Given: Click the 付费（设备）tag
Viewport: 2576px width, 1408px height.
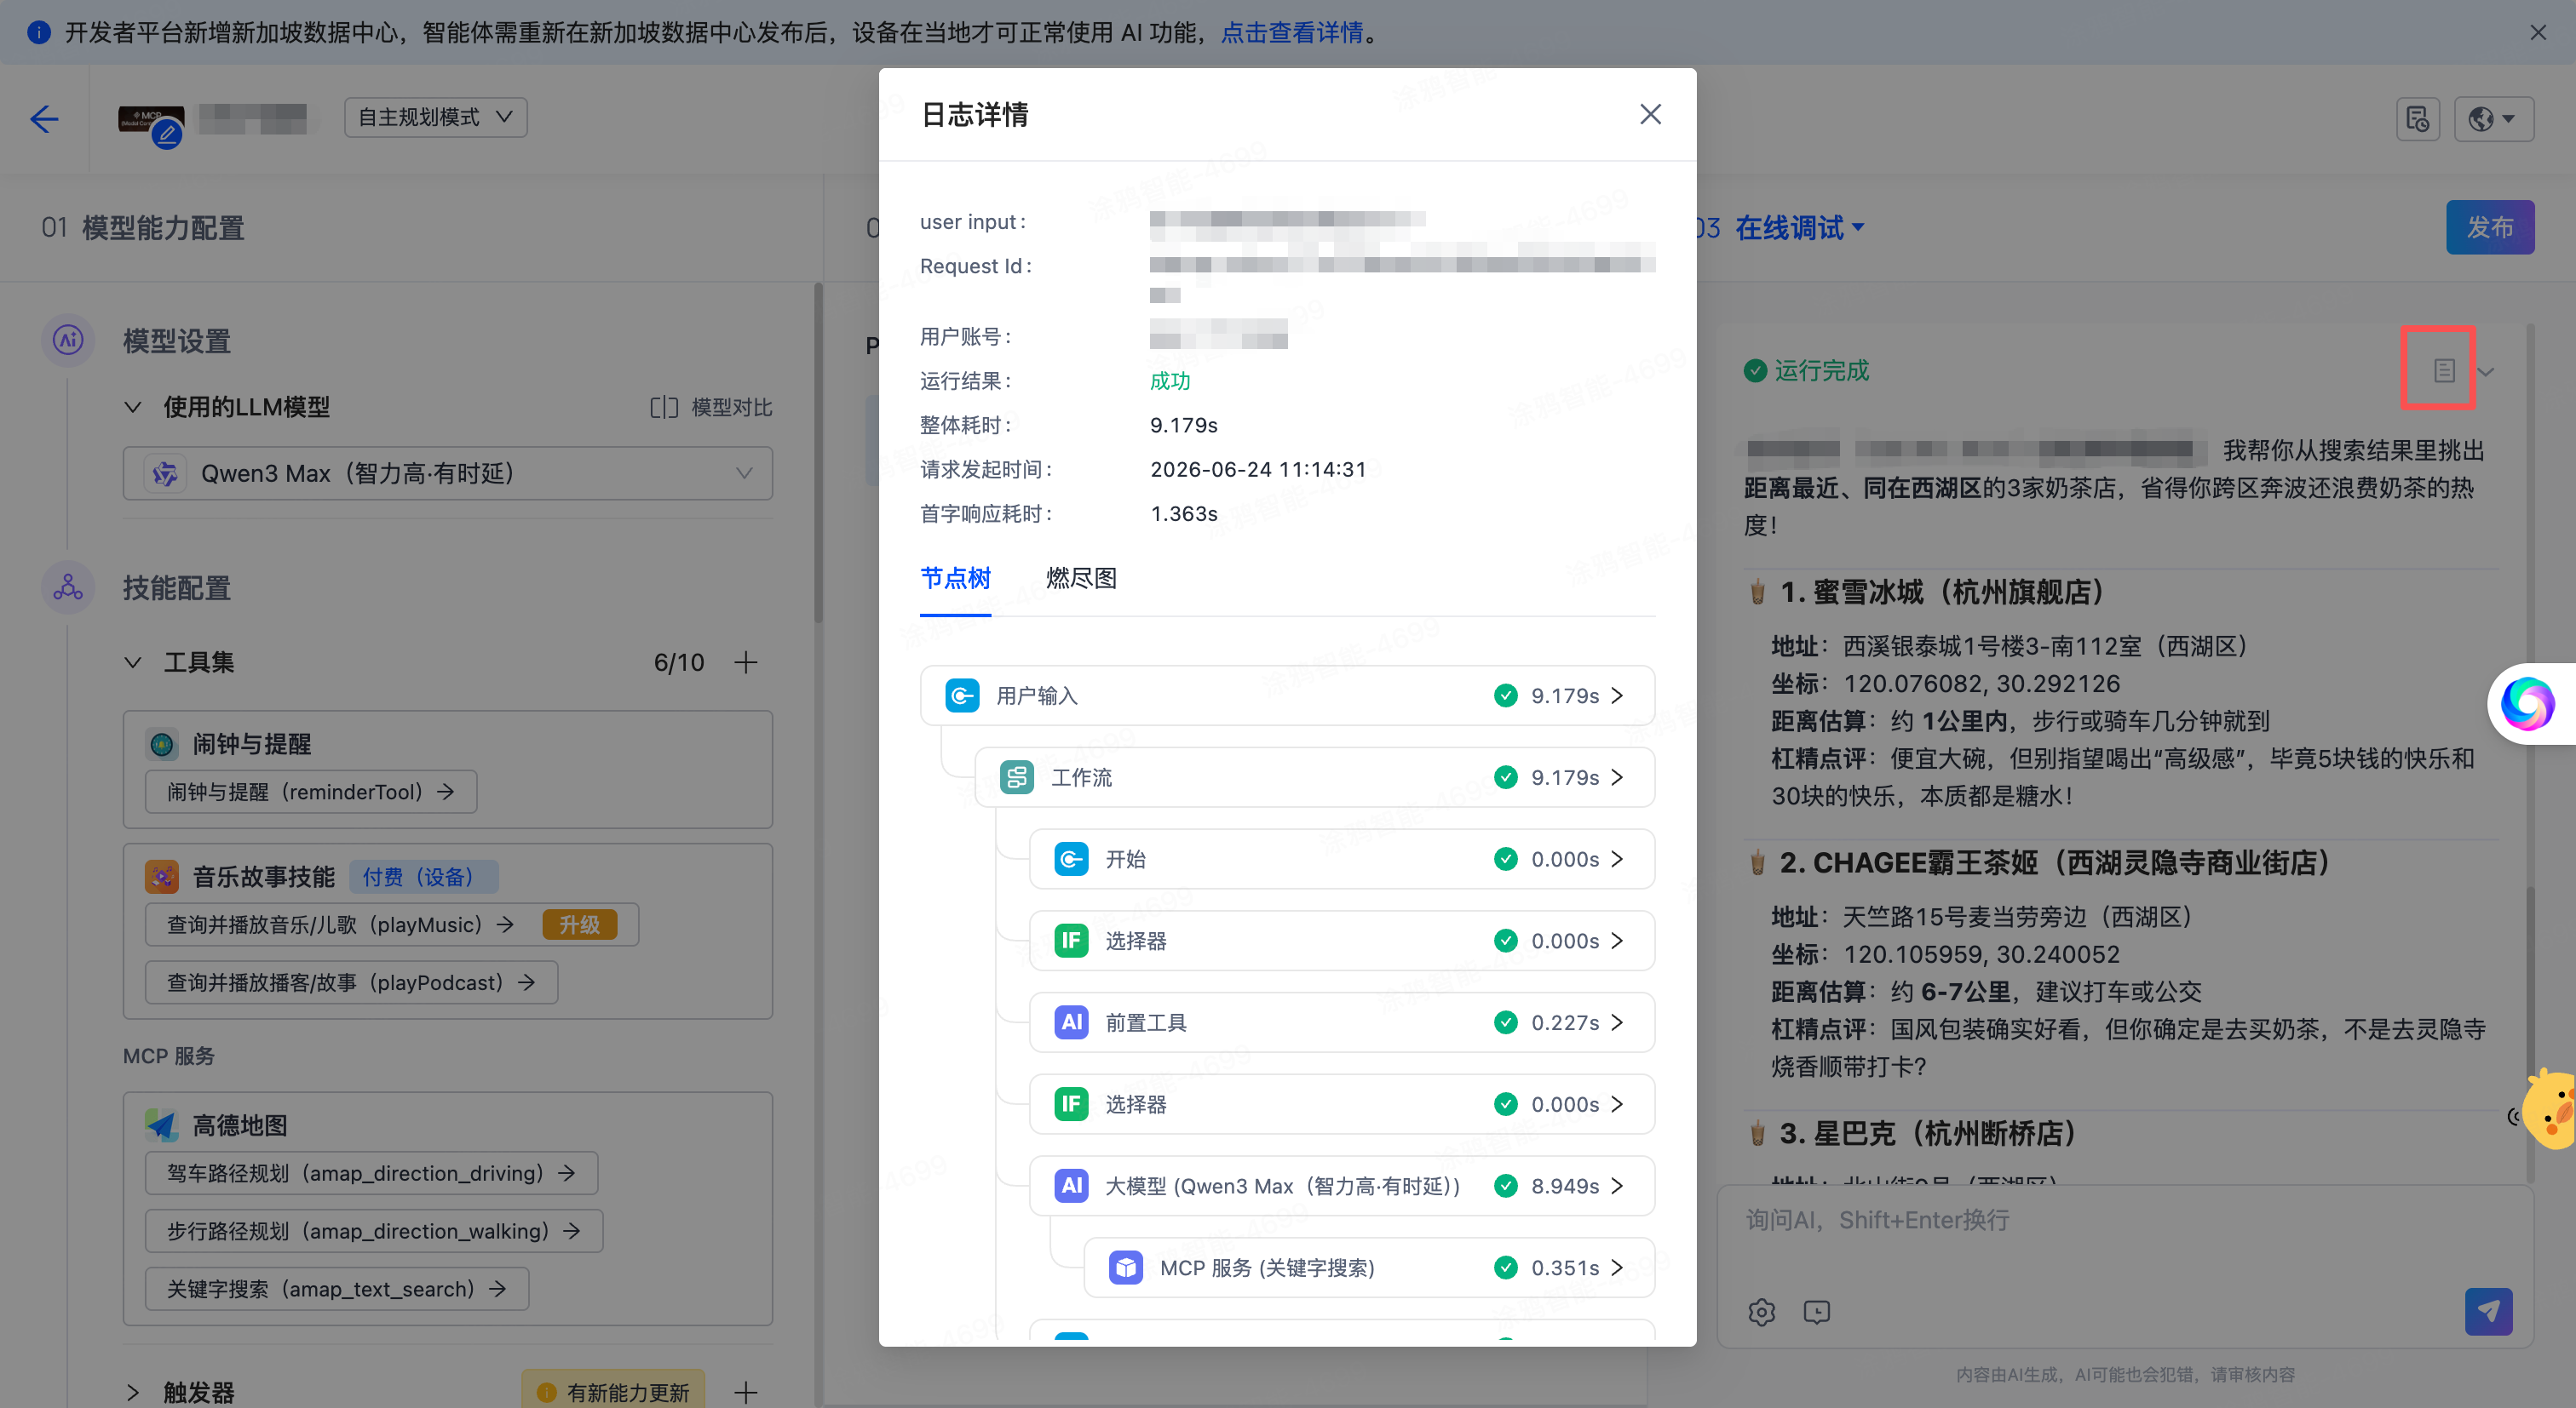Looking at the screenshot, I should (424, 878).
